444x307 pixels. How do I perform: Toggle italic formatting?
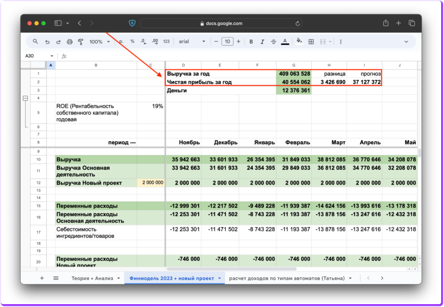(262, 42)
